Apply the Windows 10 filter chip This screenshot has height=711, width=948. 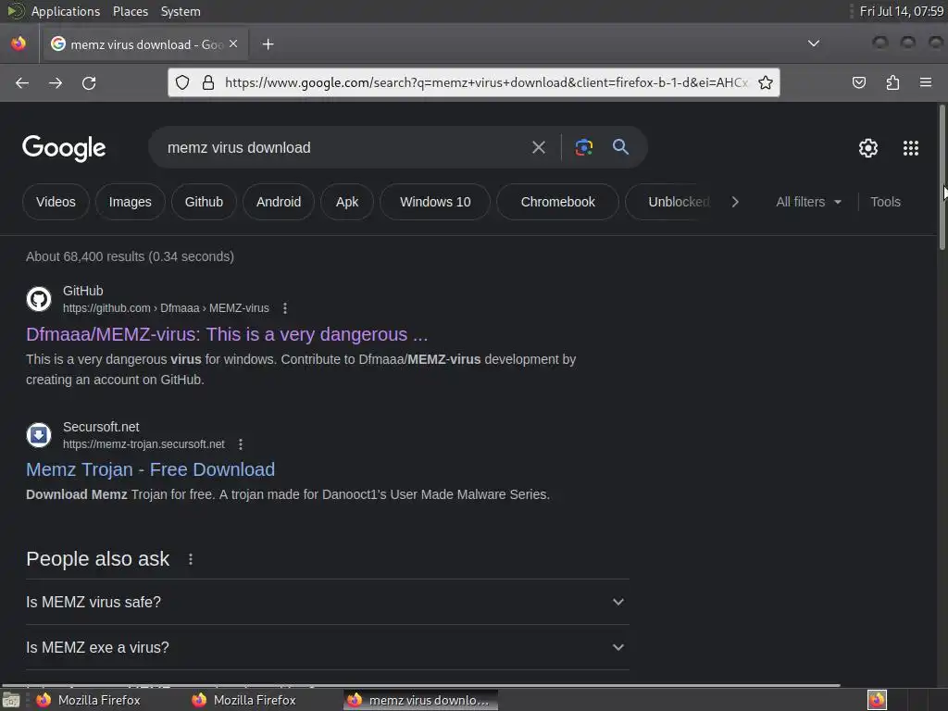[435, 202]
